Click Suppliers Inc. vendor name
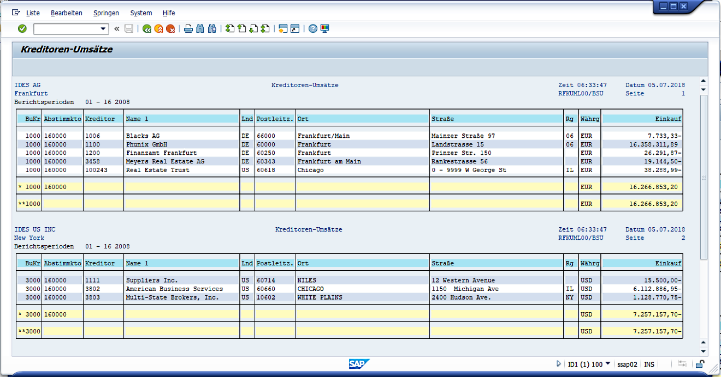This screenshot has width=721, height=377. click(x=152, y=280)
